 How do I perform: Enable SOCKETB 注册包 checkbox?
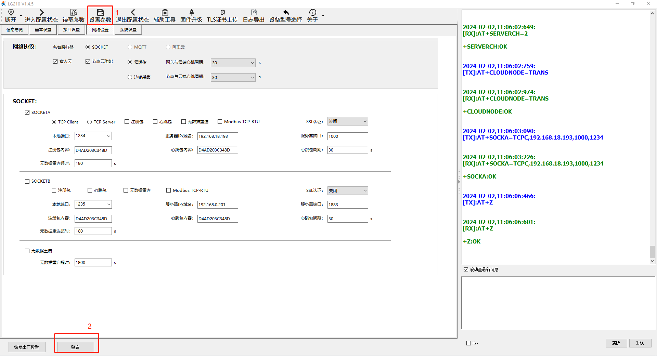pos(54,190)
